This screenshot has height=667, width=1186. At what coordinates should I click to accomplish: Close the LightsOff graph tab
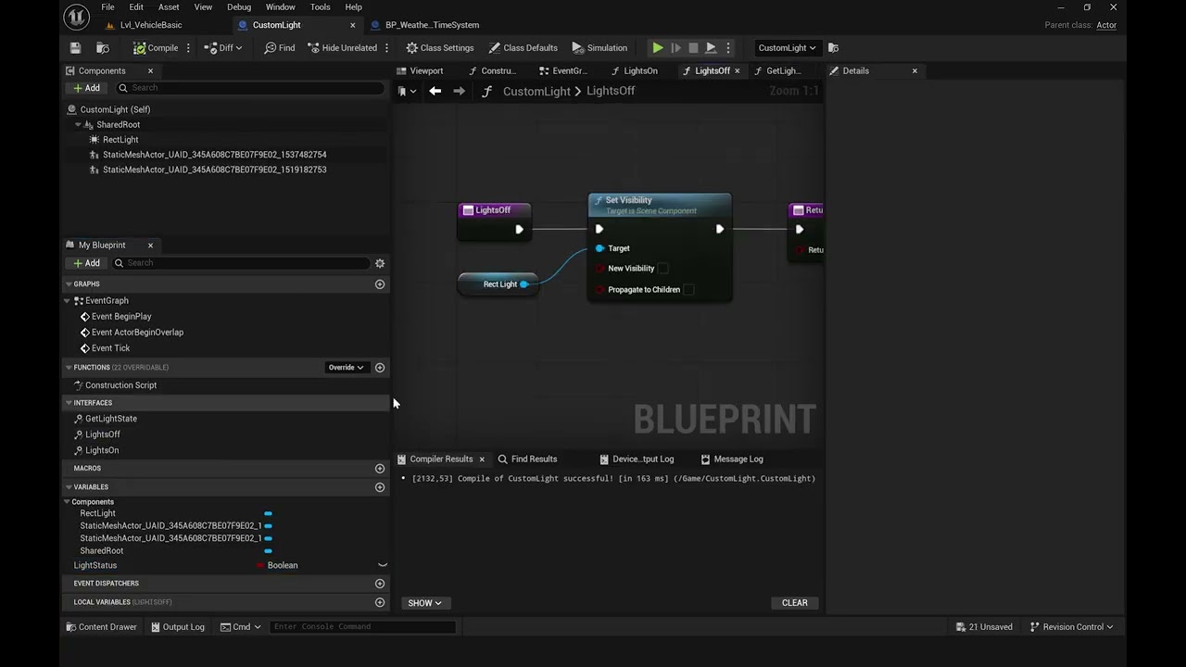point(737,71)
